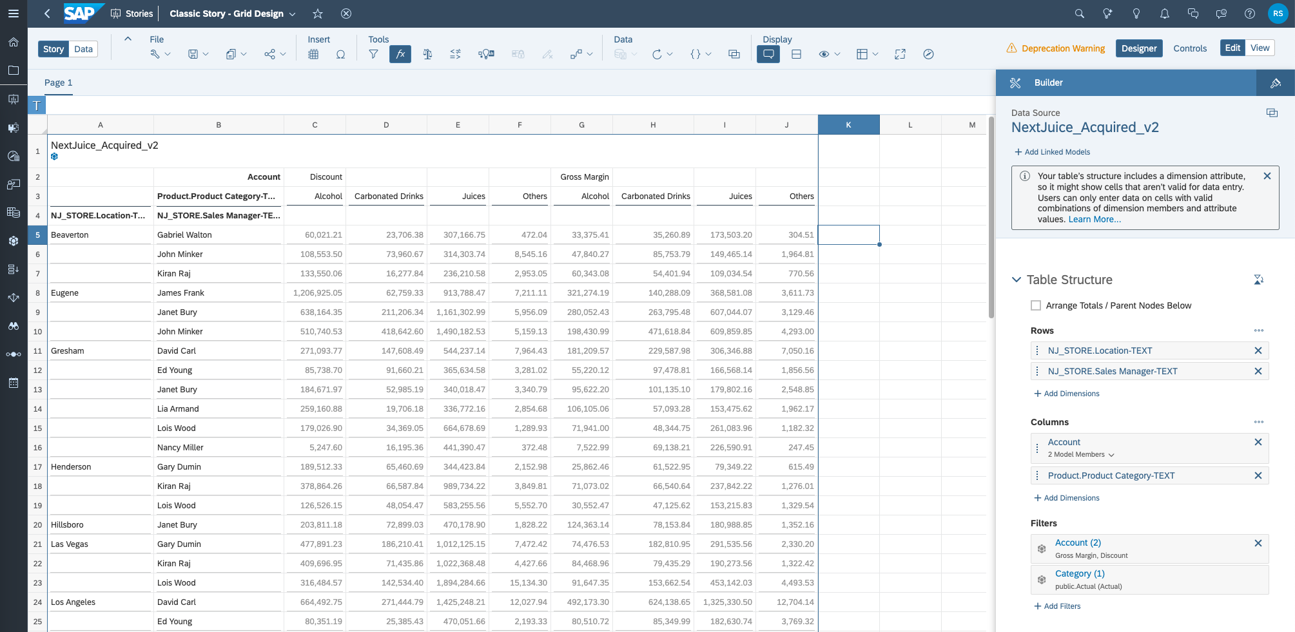Enable Arrange Totals / Parent Nodes Below
Viewport: 1295px width, 632px height.
(1036, 305)
